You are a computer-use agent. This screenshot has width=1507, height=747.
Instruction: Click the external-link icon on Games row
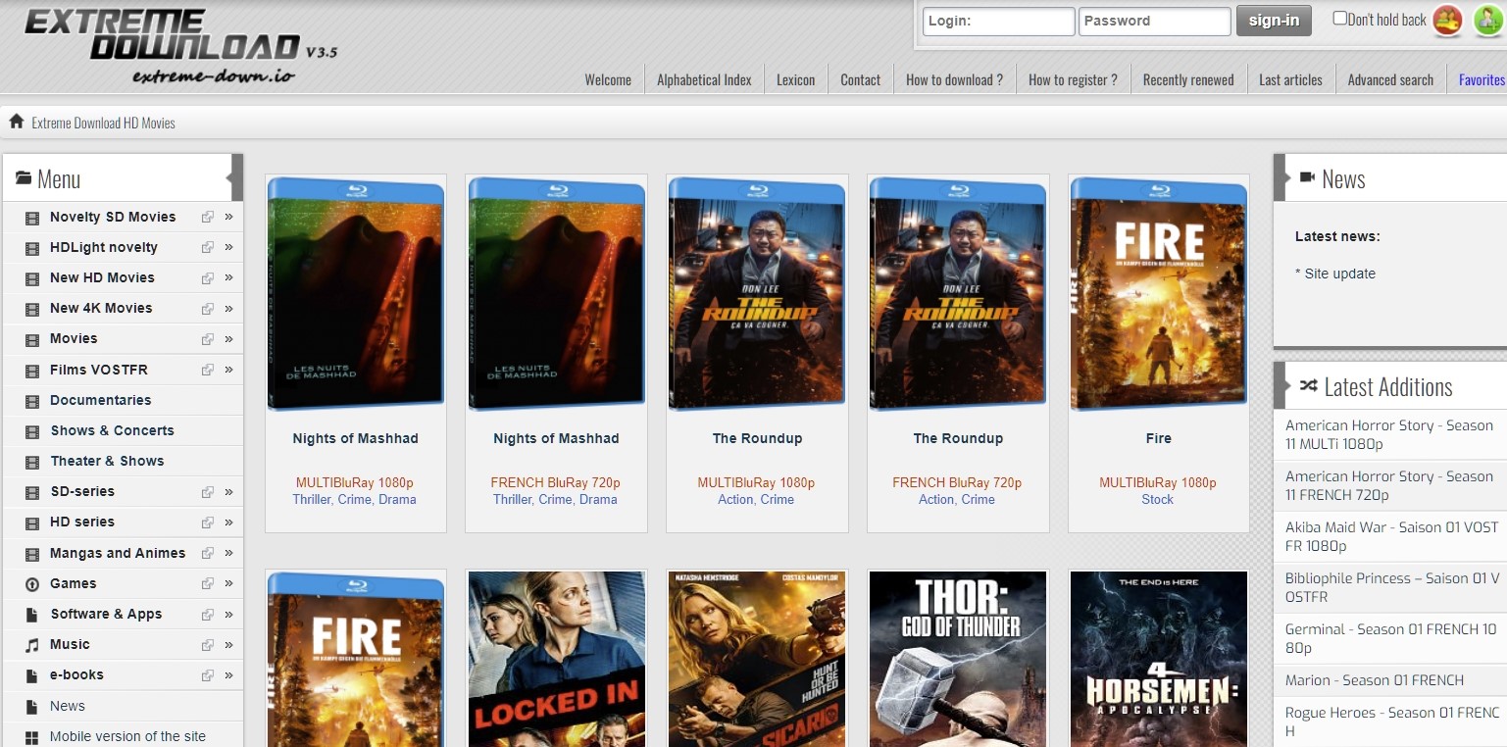click(x=207, y=584)
